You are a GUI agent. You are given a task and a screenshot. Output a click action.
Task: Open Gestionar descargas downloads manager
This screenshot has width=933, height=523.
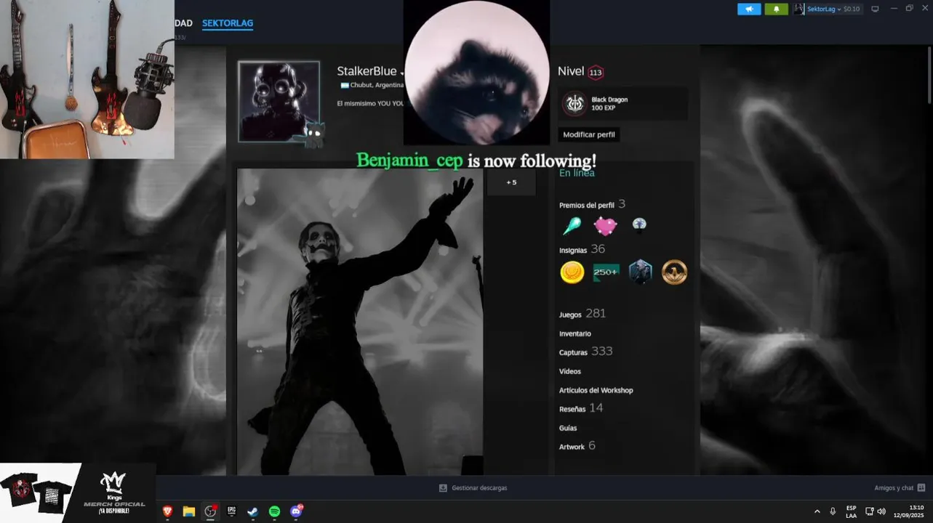(473, 488)
